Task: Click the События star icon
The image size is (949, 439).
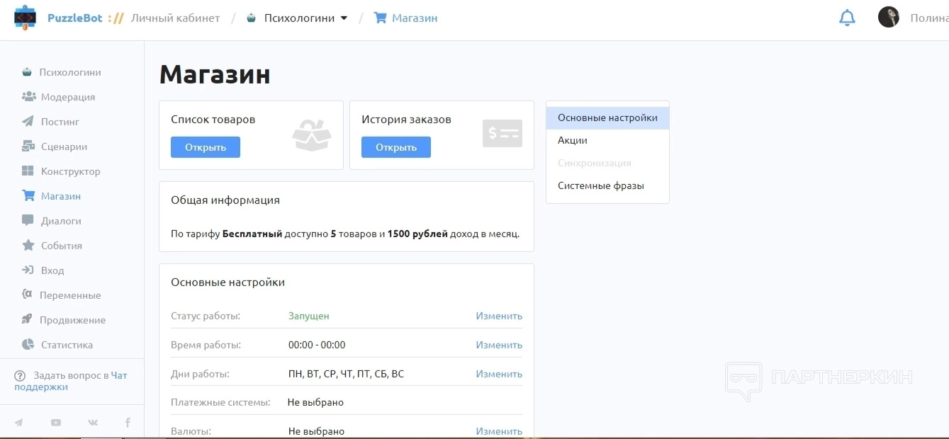Action: (x=28, y=245)
